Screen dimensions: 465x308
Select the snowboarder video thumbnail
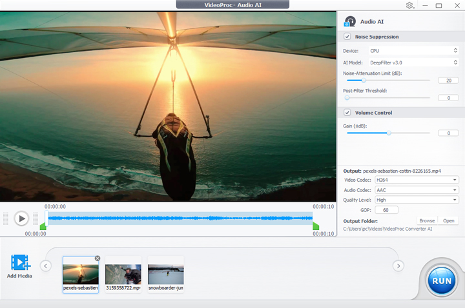(165, 274)
